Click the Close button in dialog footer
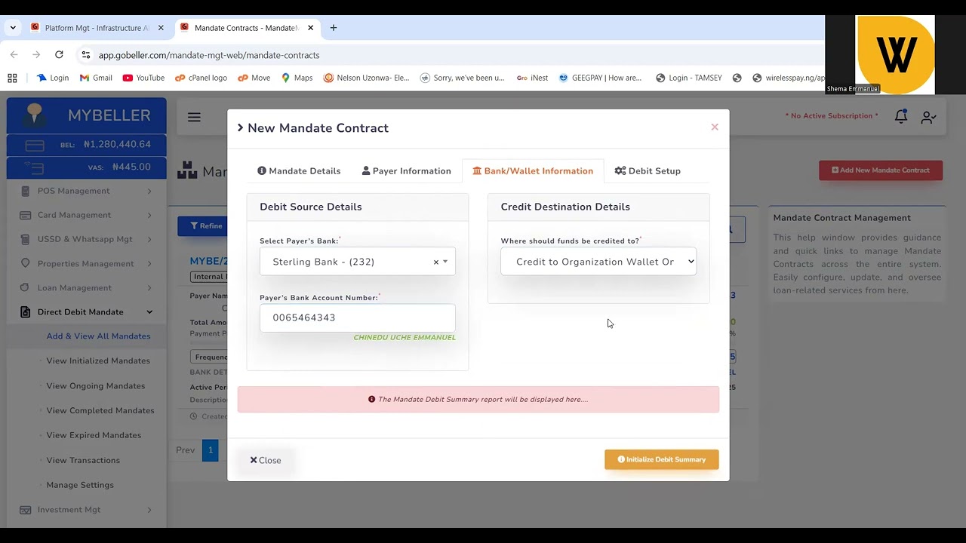The height and width of the screenshot is (543, 966). (266, 460)
